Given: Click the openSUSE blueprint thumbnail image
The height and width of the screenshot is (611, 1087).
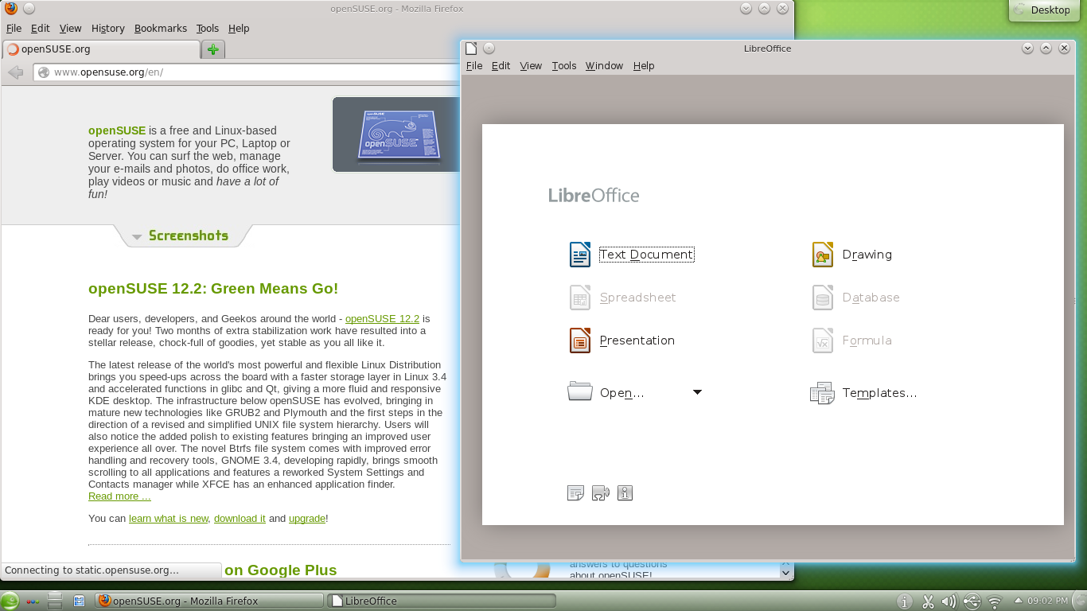Looking at the screenshot, I should (396, 134).
